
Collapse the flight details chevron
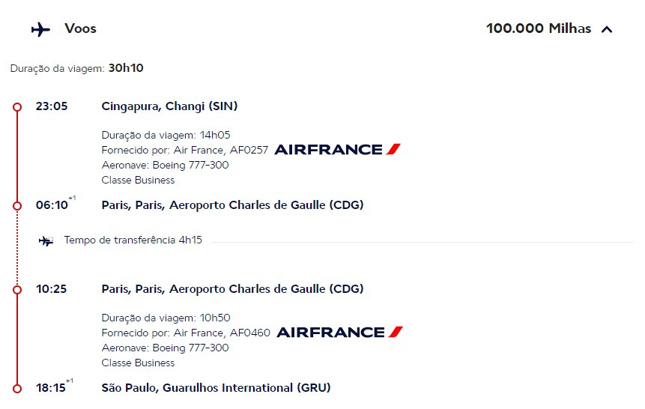click(607, 29)
